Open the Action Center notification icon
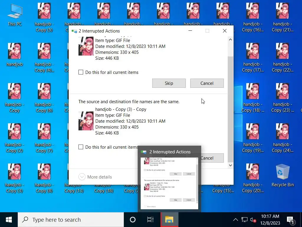Screen dimensions: 302x227 pyautogui.click(x=290, y=220)
